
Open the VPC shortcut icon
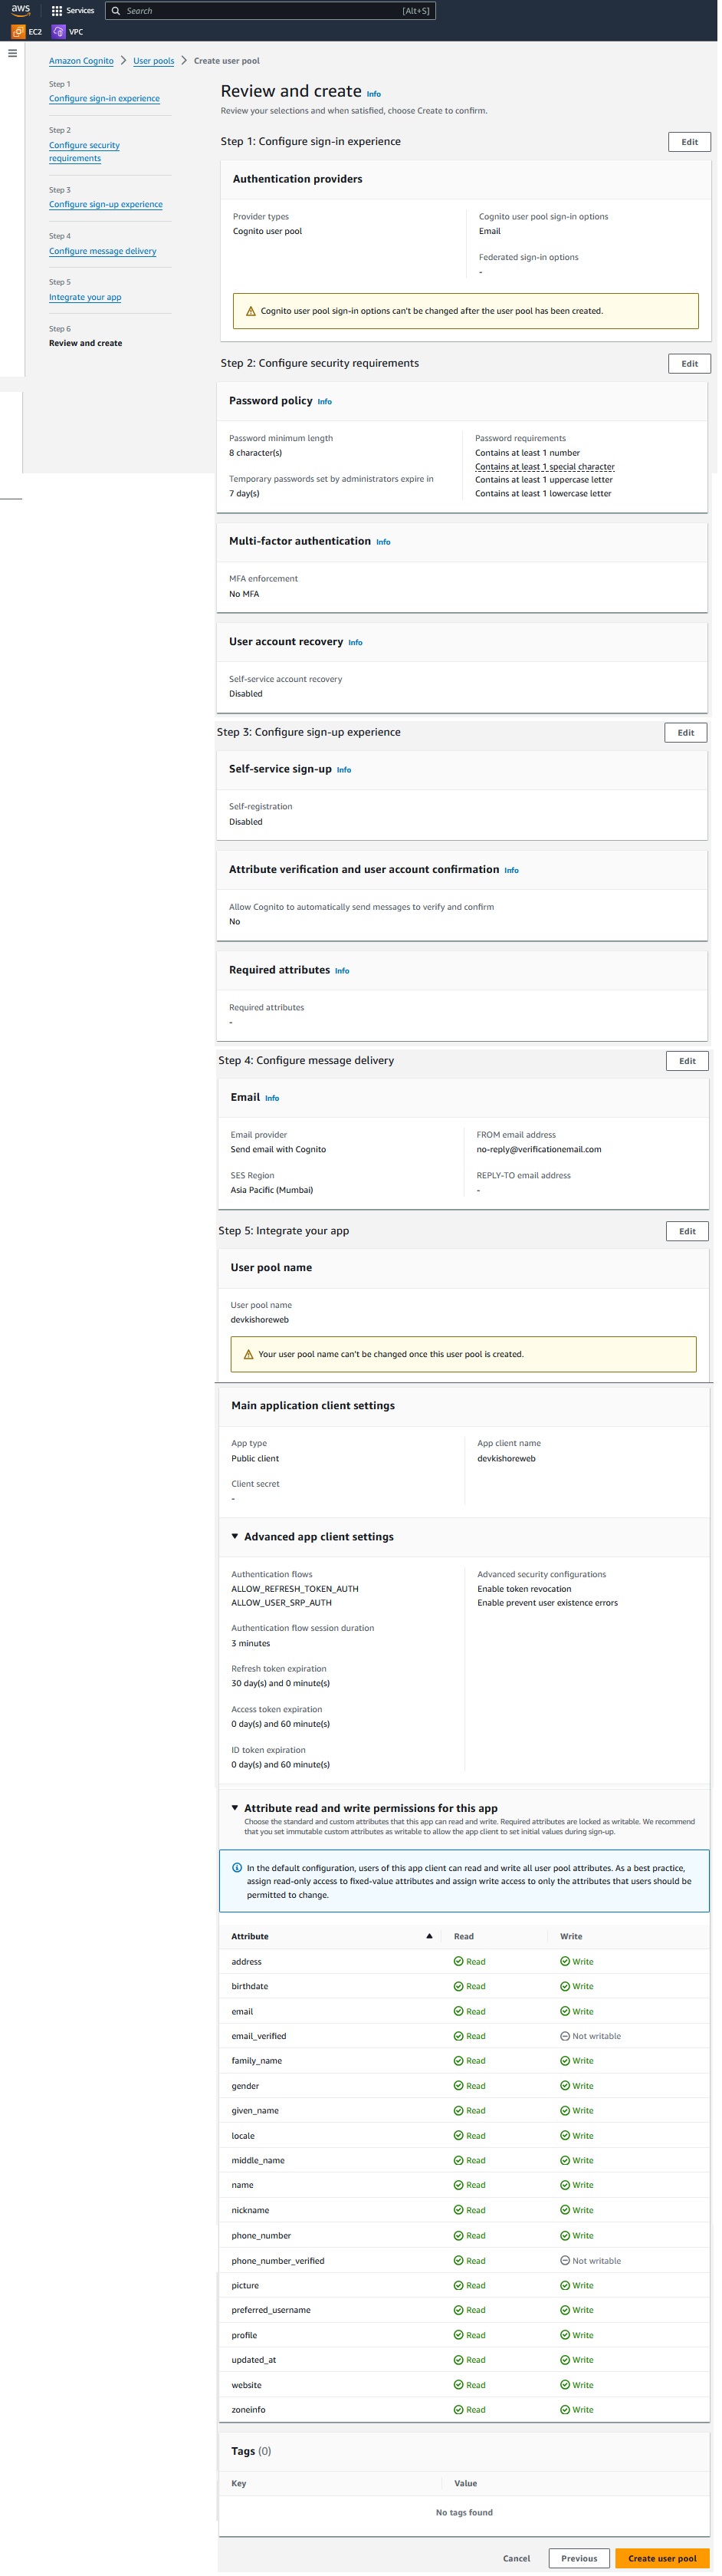pyautogui.click(x=58, y=32)
